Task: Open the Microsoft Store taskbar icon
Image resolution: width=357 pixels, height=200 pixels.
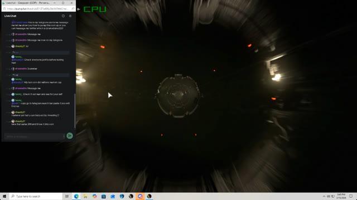Action: pos(104,196)
